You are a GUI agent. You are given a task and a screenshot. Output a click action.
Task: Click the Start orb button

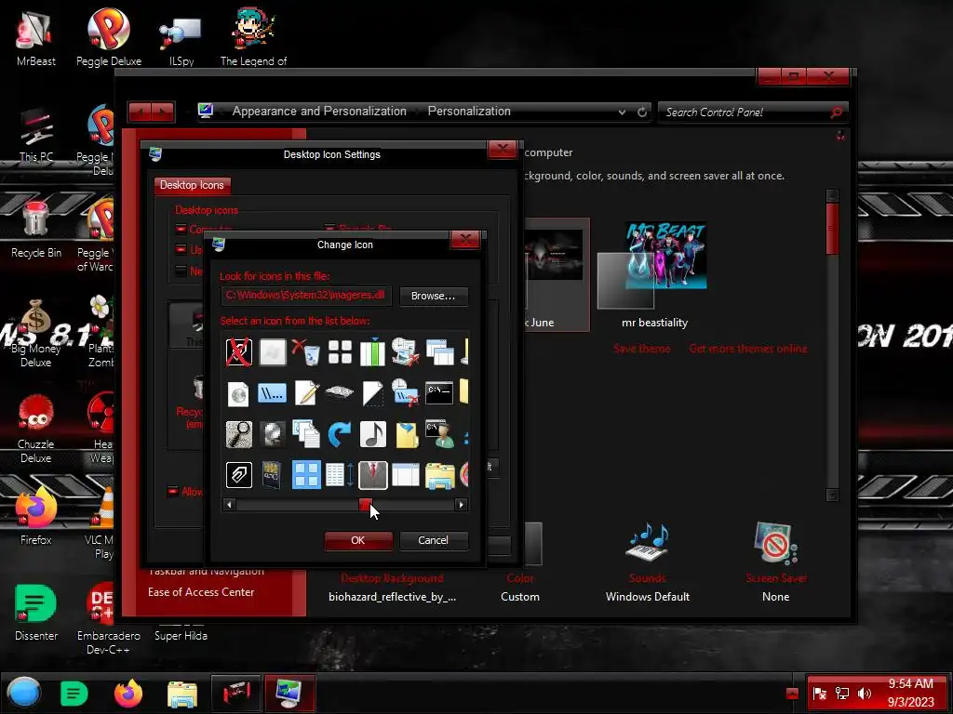pyautogui.click(x=24, y=693)
